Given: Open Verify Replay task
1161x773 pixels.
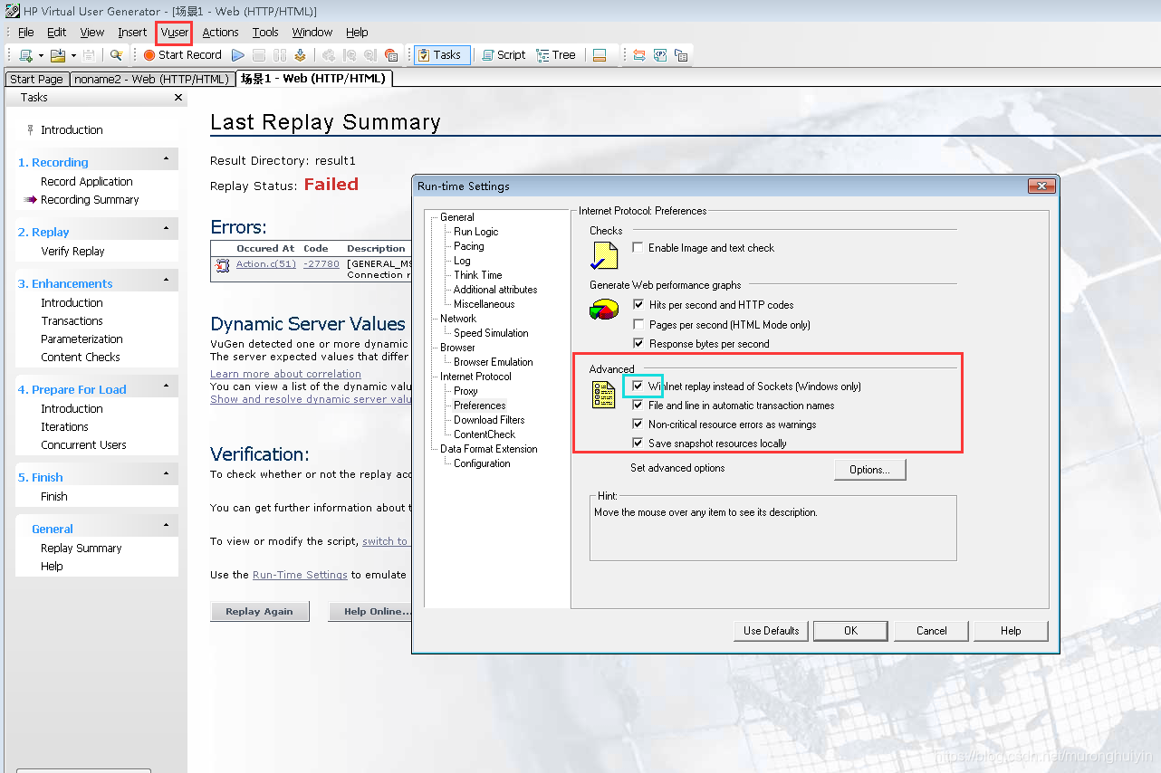Looking at the screenshot, I should pos(72,252).
